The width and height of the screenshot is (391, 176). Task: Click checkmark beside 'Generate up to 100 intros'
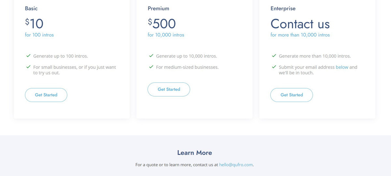pos(28,56)
